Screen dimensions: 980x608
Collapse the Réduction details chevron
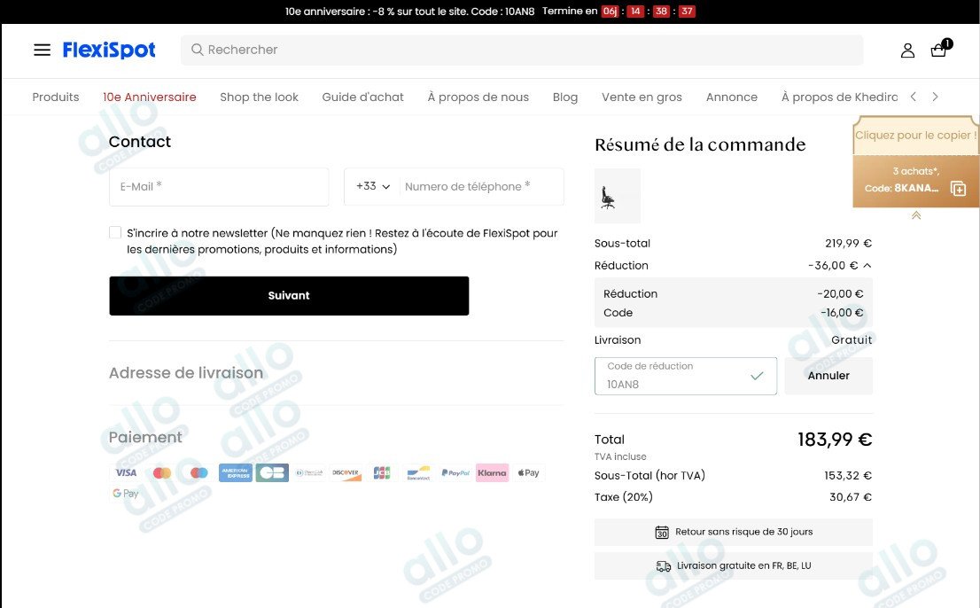(x=867, y=266)
